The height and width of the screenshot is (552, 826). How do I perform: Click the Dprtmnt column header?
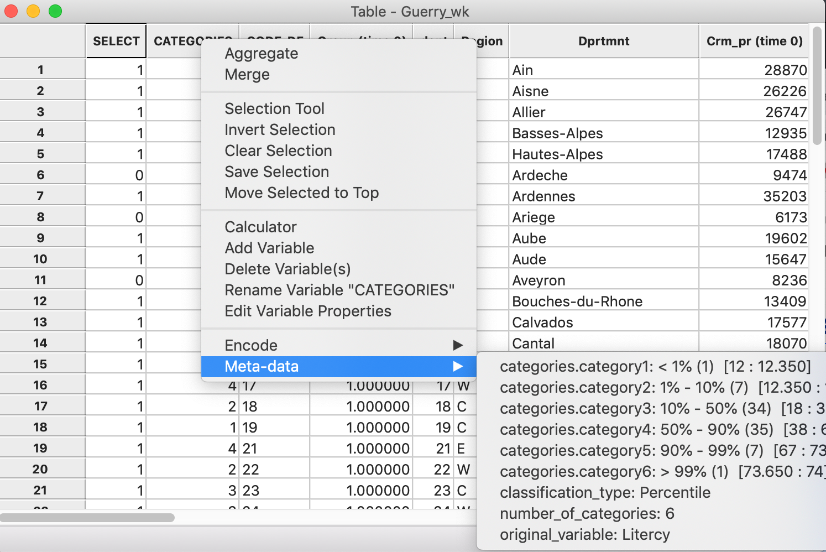tap(604, 40)
